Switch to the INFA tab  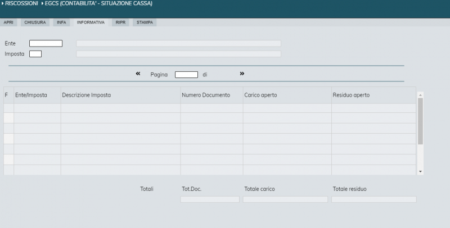click(61, 22)
